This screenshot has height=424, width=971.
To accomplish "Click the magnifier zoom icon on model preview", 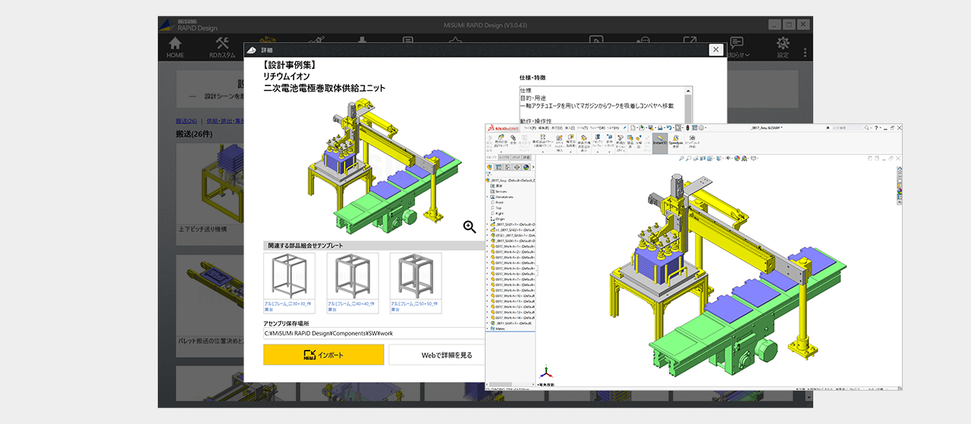I will pos(470,226).
